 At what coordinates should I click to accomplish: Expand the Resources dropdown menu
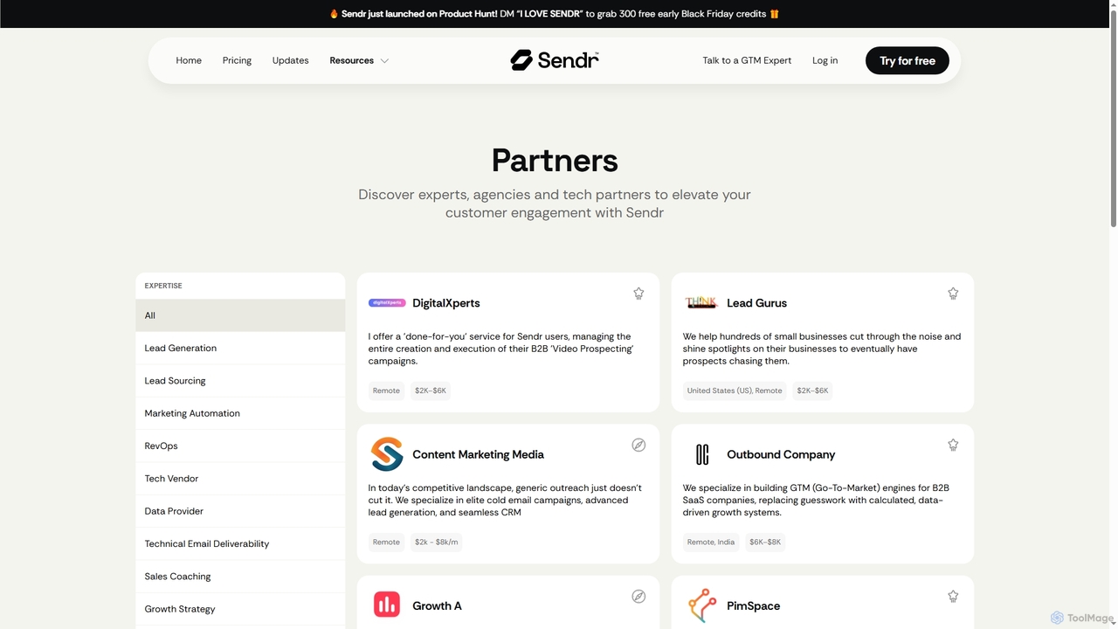tap(359, 60)
